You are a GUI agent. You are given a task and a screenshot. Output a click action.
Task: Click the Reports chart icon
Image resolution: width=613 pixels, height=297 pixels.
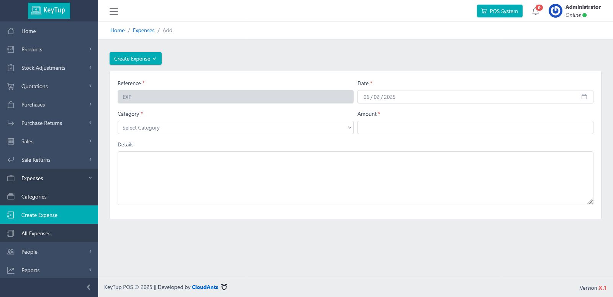11,270
